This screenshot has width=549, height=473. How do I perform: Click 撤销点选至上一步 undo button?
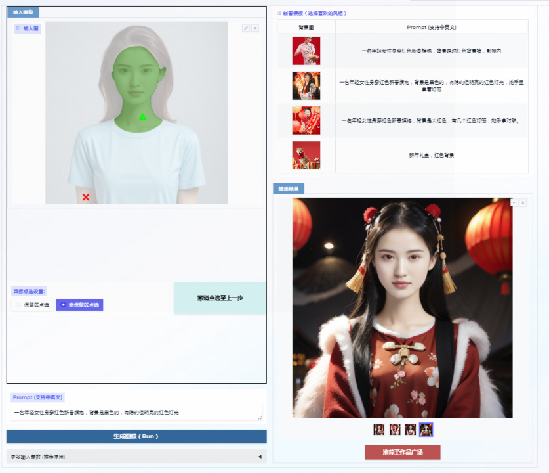pyautogui.click(x=220, y=298)
